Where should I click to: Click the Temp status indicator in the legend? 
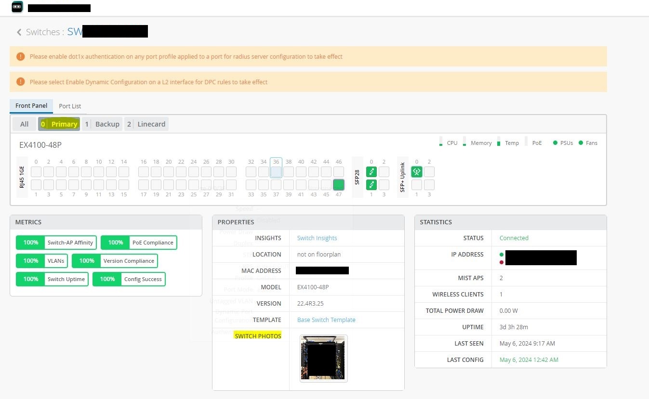tap(499, 141)
